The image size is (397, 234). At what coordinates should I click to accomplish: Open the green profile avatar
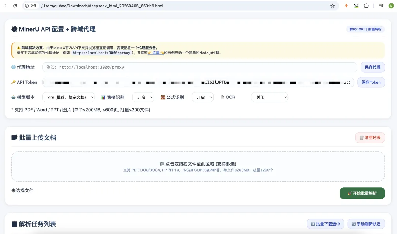tap(391, 6)
